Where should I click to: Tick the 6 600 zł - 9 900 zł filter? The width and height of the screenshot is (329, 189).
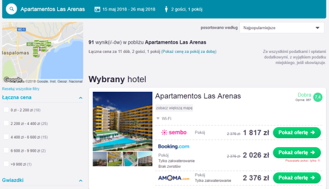coord(6,150)
